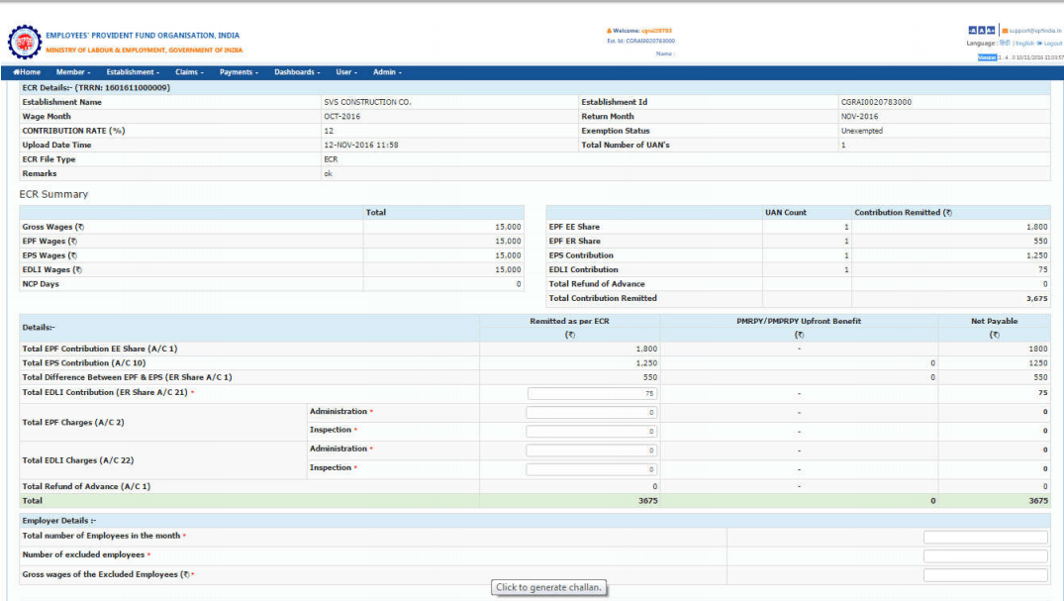Click Total Contribution Remitted amount 3,675
This screenshot has width=1064, height=601.
(1037, 298)
